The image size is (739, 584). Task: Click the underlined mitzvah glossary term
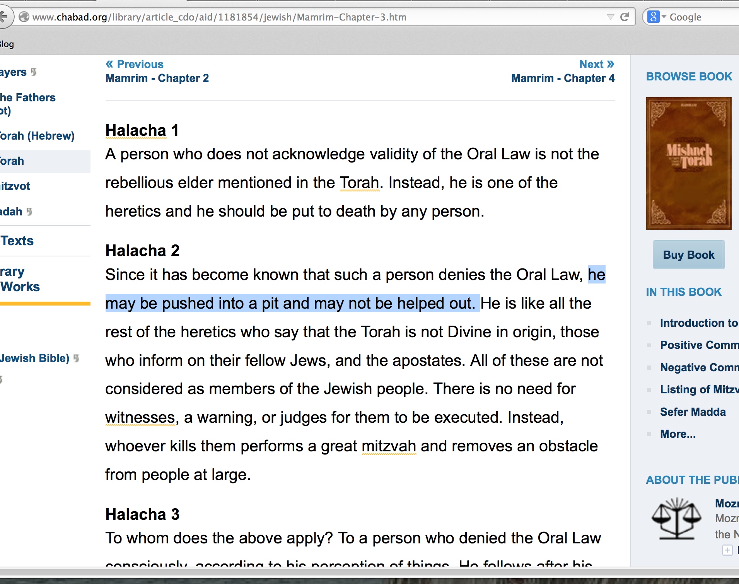[x=389, y=446]
